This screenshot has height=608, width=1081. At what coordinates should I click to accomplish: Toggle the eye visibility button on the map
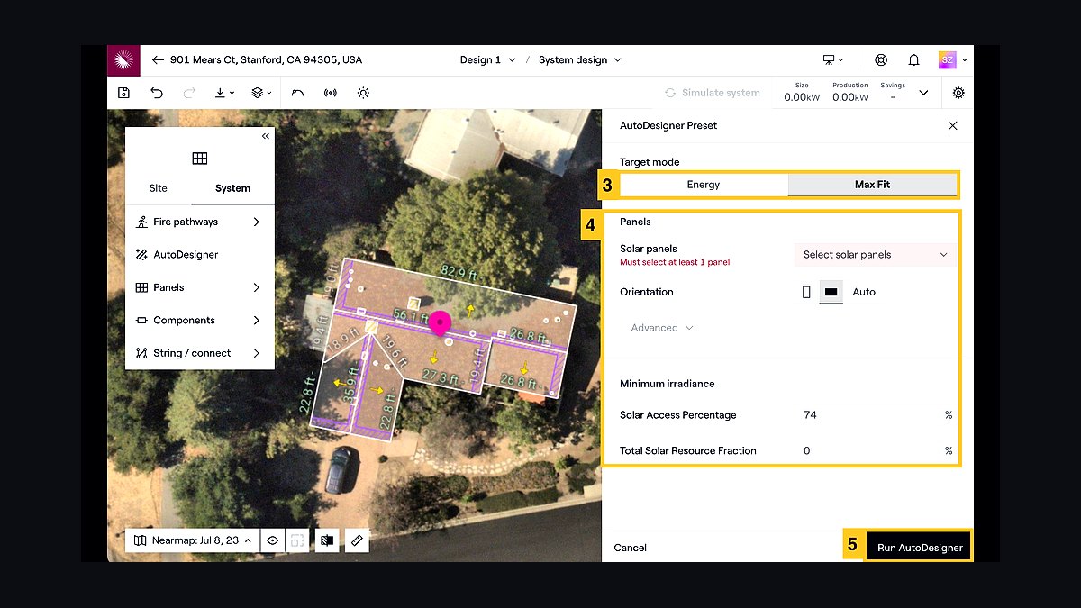pyautogui.click(x=273, y=540)
